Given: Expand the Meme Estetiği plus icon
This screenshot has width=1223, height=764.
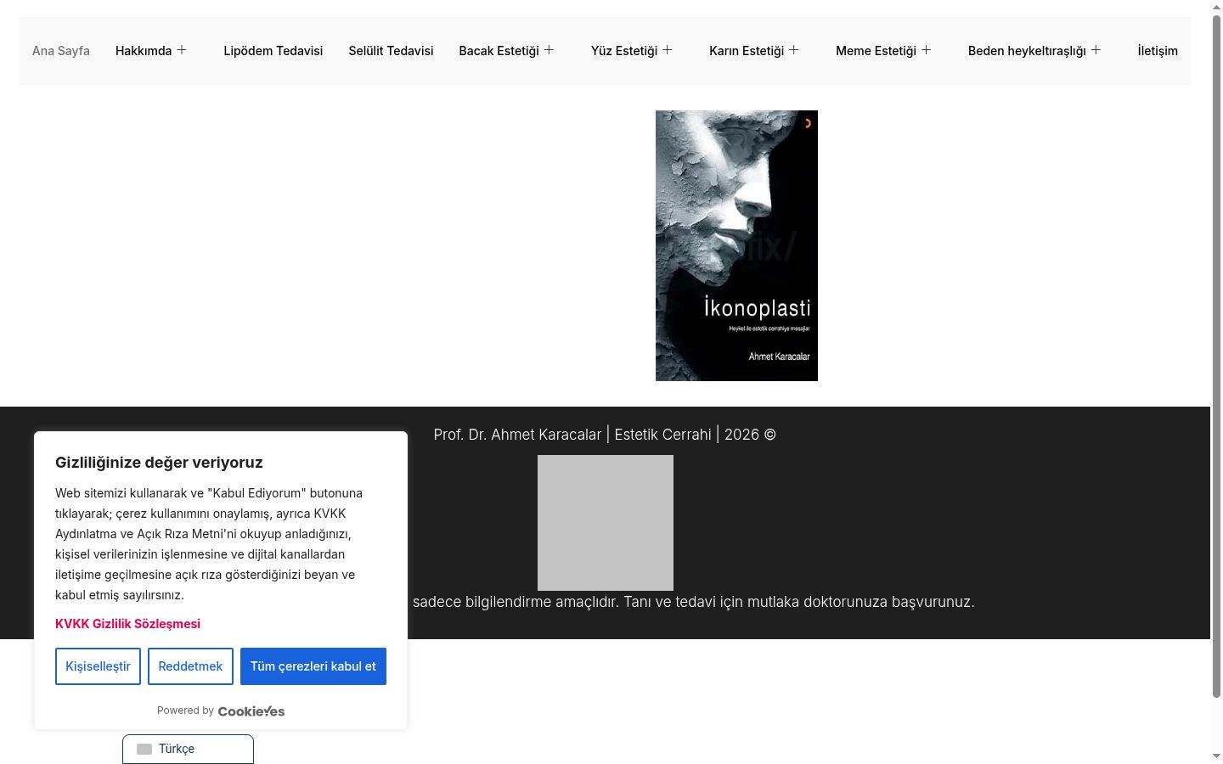Looking at the screenshot, I should [927, 50].
